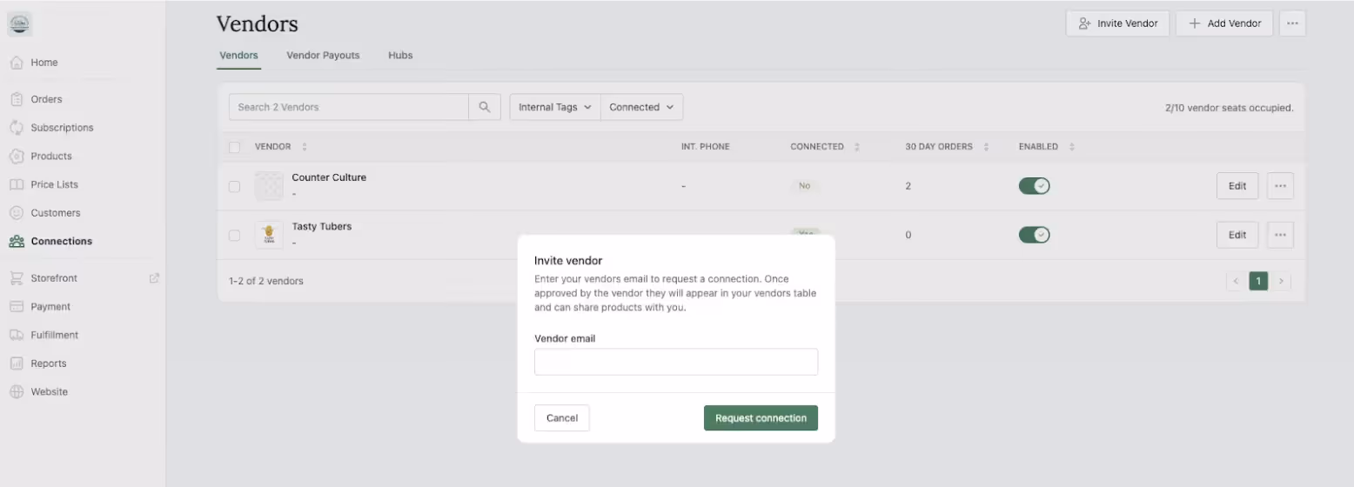Switch to the Hubs tab

(400, 56)
